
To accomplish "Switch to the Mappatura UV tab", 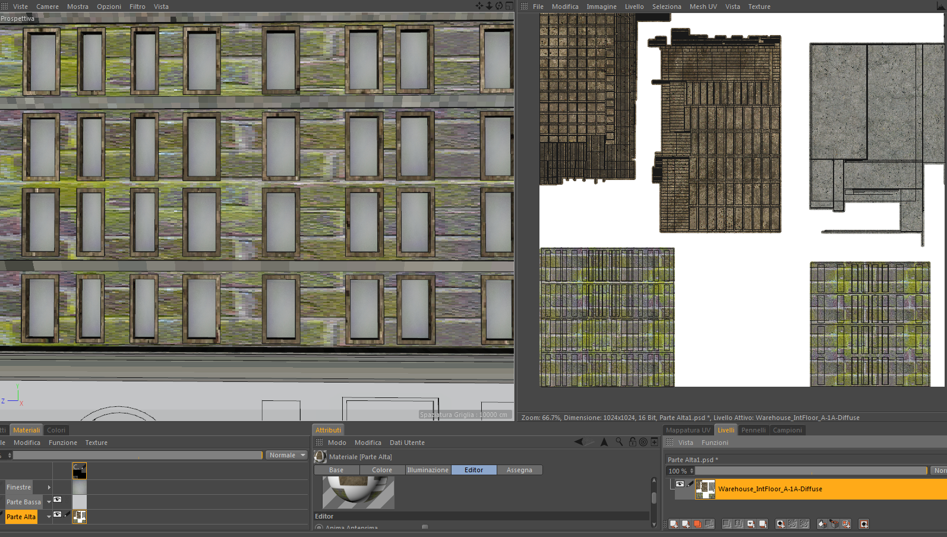I will (x=687, y=430).
